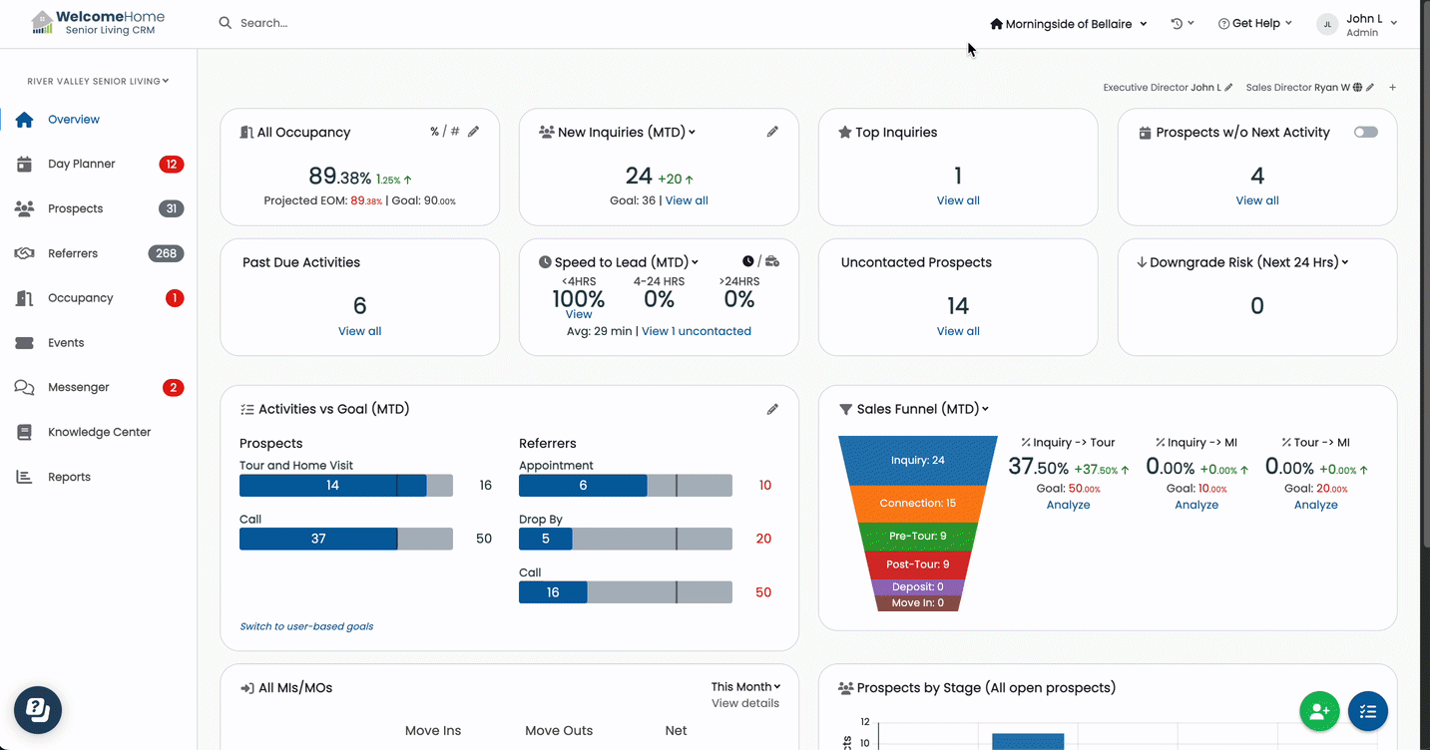Click Referrers Drop By progress bar
This screenshot has height=750, width=1430.
point(626,539)
